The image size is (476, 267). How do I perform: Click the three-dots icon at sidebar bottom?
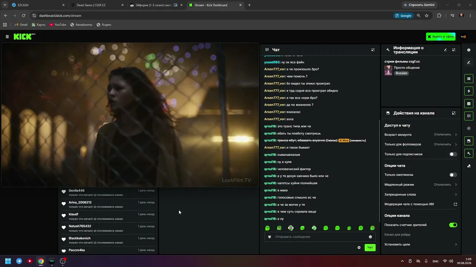click(469, 166)
